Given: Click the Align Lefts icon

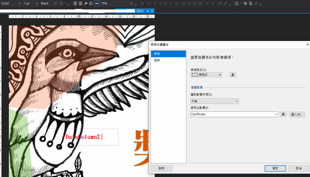Looking at the screenshot, I should point(150,3).
